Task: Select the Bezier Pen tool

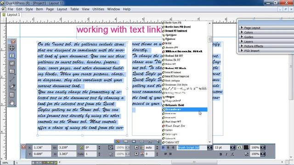Action: [12, 87]
